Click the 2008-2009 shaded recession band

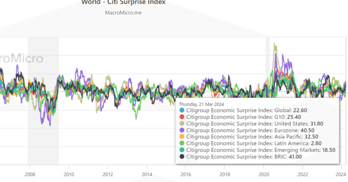43,101
